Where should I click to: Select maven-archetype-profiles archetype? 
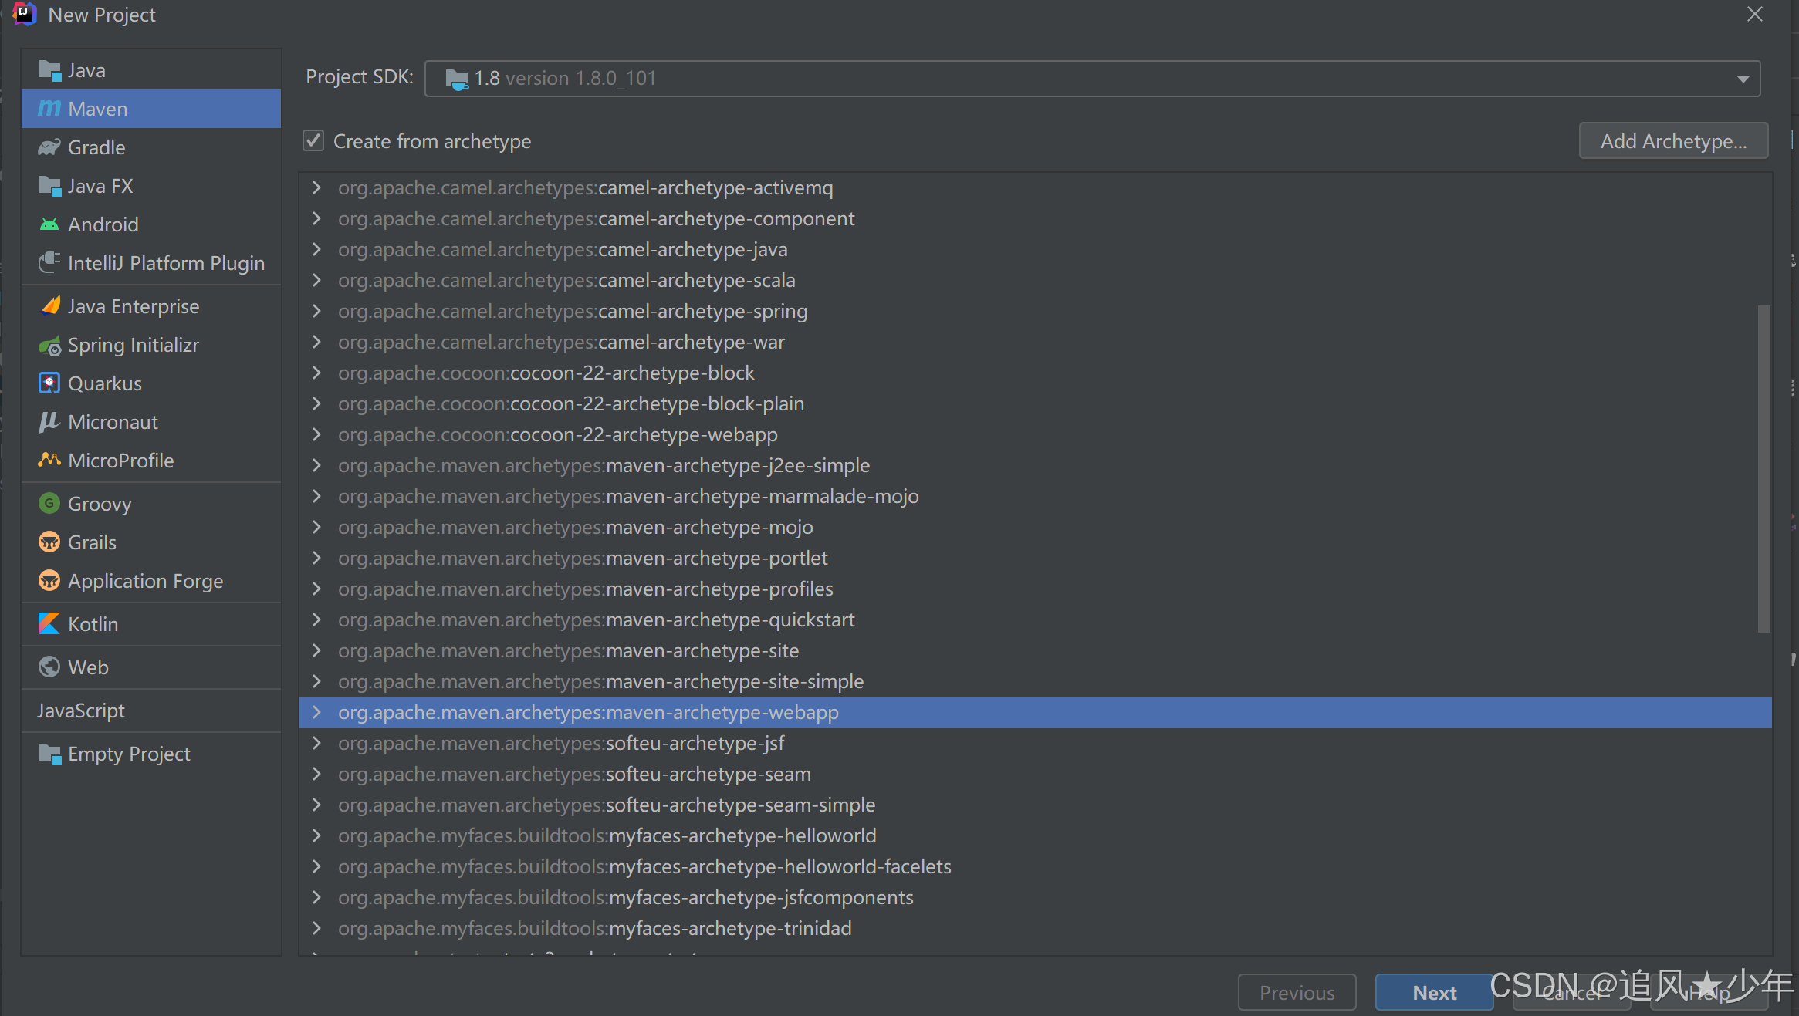1035,589
